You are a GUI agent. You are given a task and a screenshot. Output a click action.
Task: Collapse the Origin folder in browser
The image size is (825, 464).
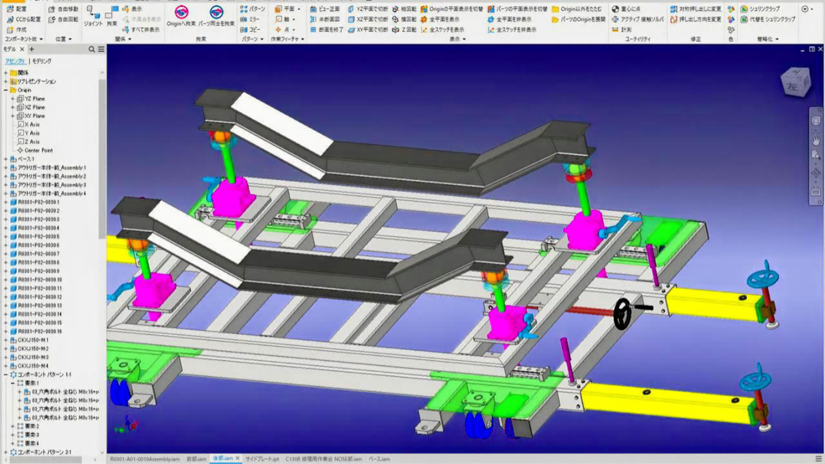coord(6,90)
